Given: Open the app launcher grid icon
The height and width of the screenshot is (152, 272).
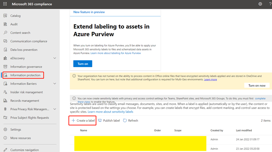Looking at the screenshot, I should click(5, 4).
